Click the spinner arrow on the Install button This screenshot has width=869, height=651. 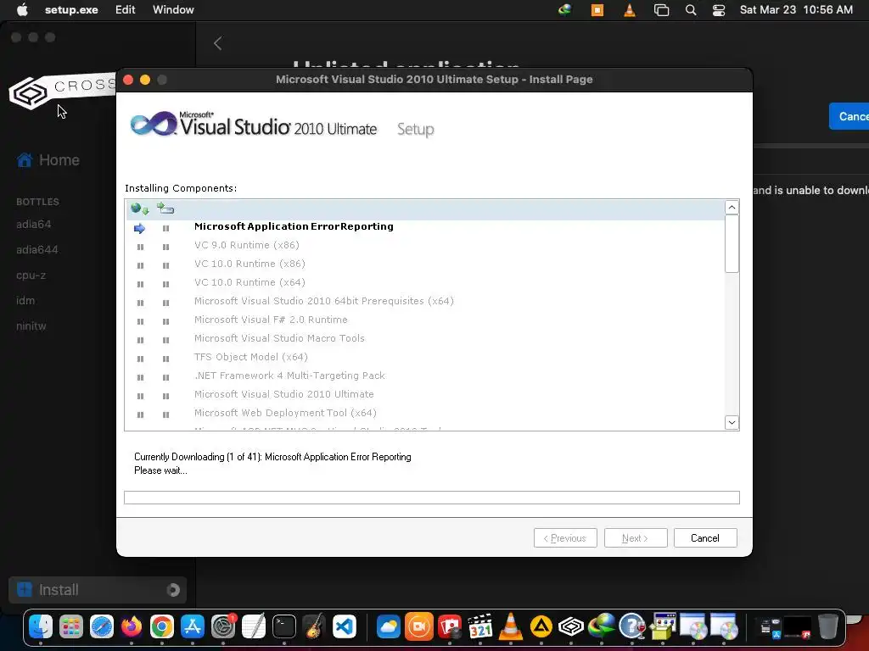[173, 590]
